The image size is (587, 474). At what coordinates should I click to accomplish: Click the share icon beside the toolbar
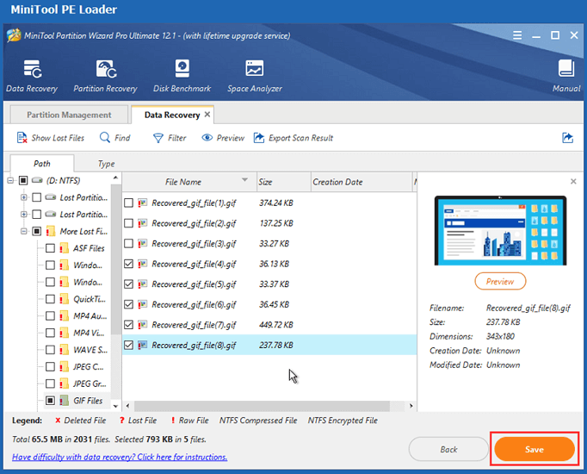pos(567,138)
